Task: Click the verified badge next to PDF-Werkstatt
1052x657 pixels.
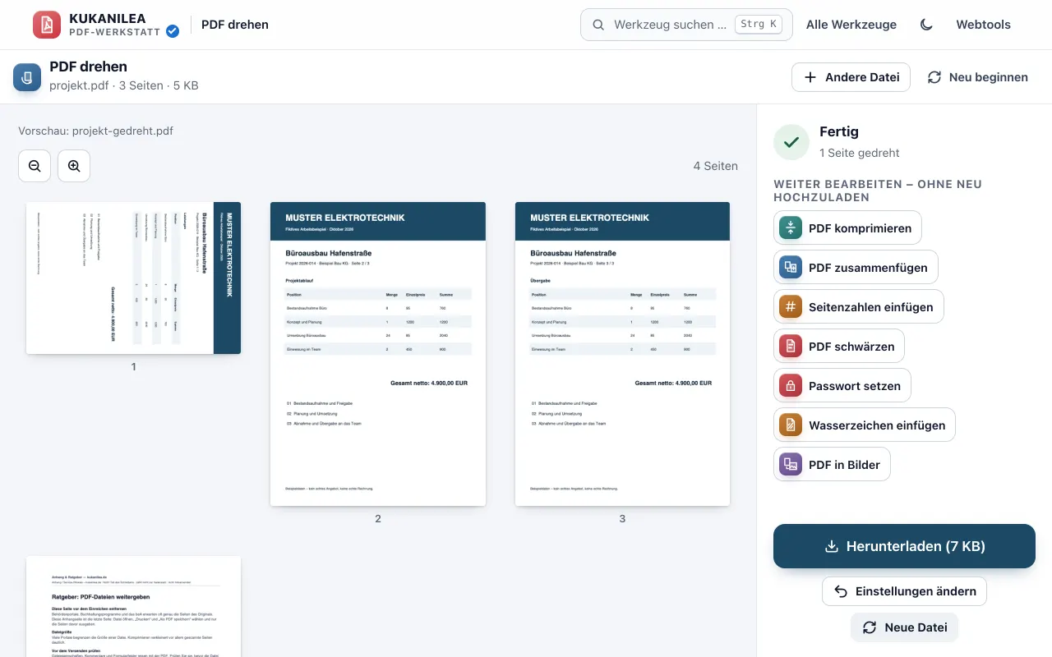Action: [173, 31]
